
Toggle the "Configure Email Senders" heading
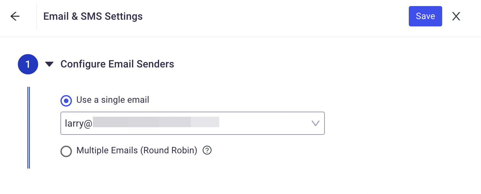117,64
